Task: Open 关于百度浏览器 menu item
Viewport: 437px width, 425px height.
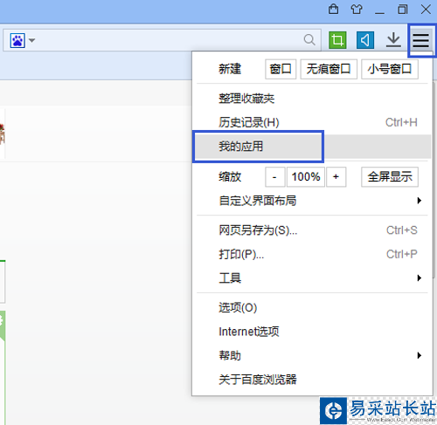Action: 312,380
